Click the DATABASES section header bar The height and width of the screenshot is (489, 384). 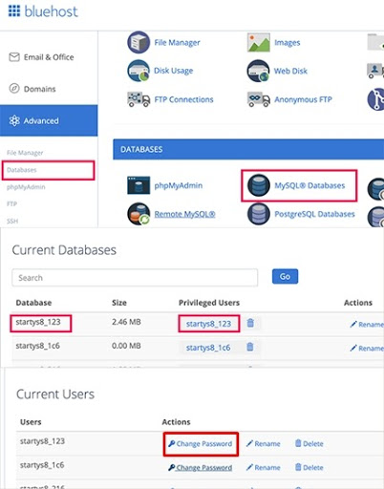coord(248,149)
